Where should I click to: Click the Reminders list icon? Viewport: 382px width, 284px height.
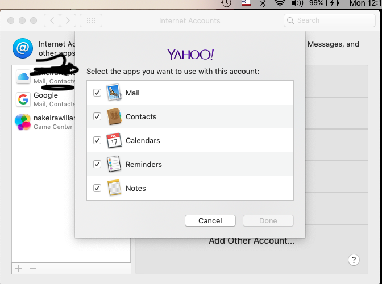[114, 164]
